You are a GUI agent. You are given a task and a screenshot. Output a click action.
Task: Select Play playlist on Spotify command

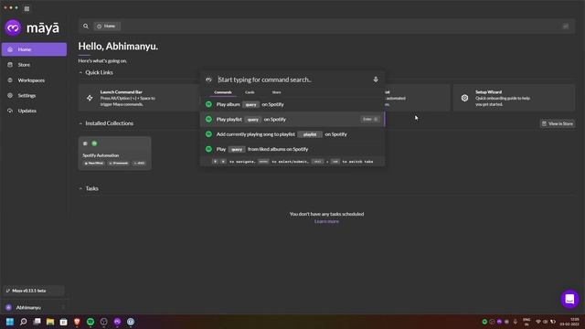click(292, 120)
